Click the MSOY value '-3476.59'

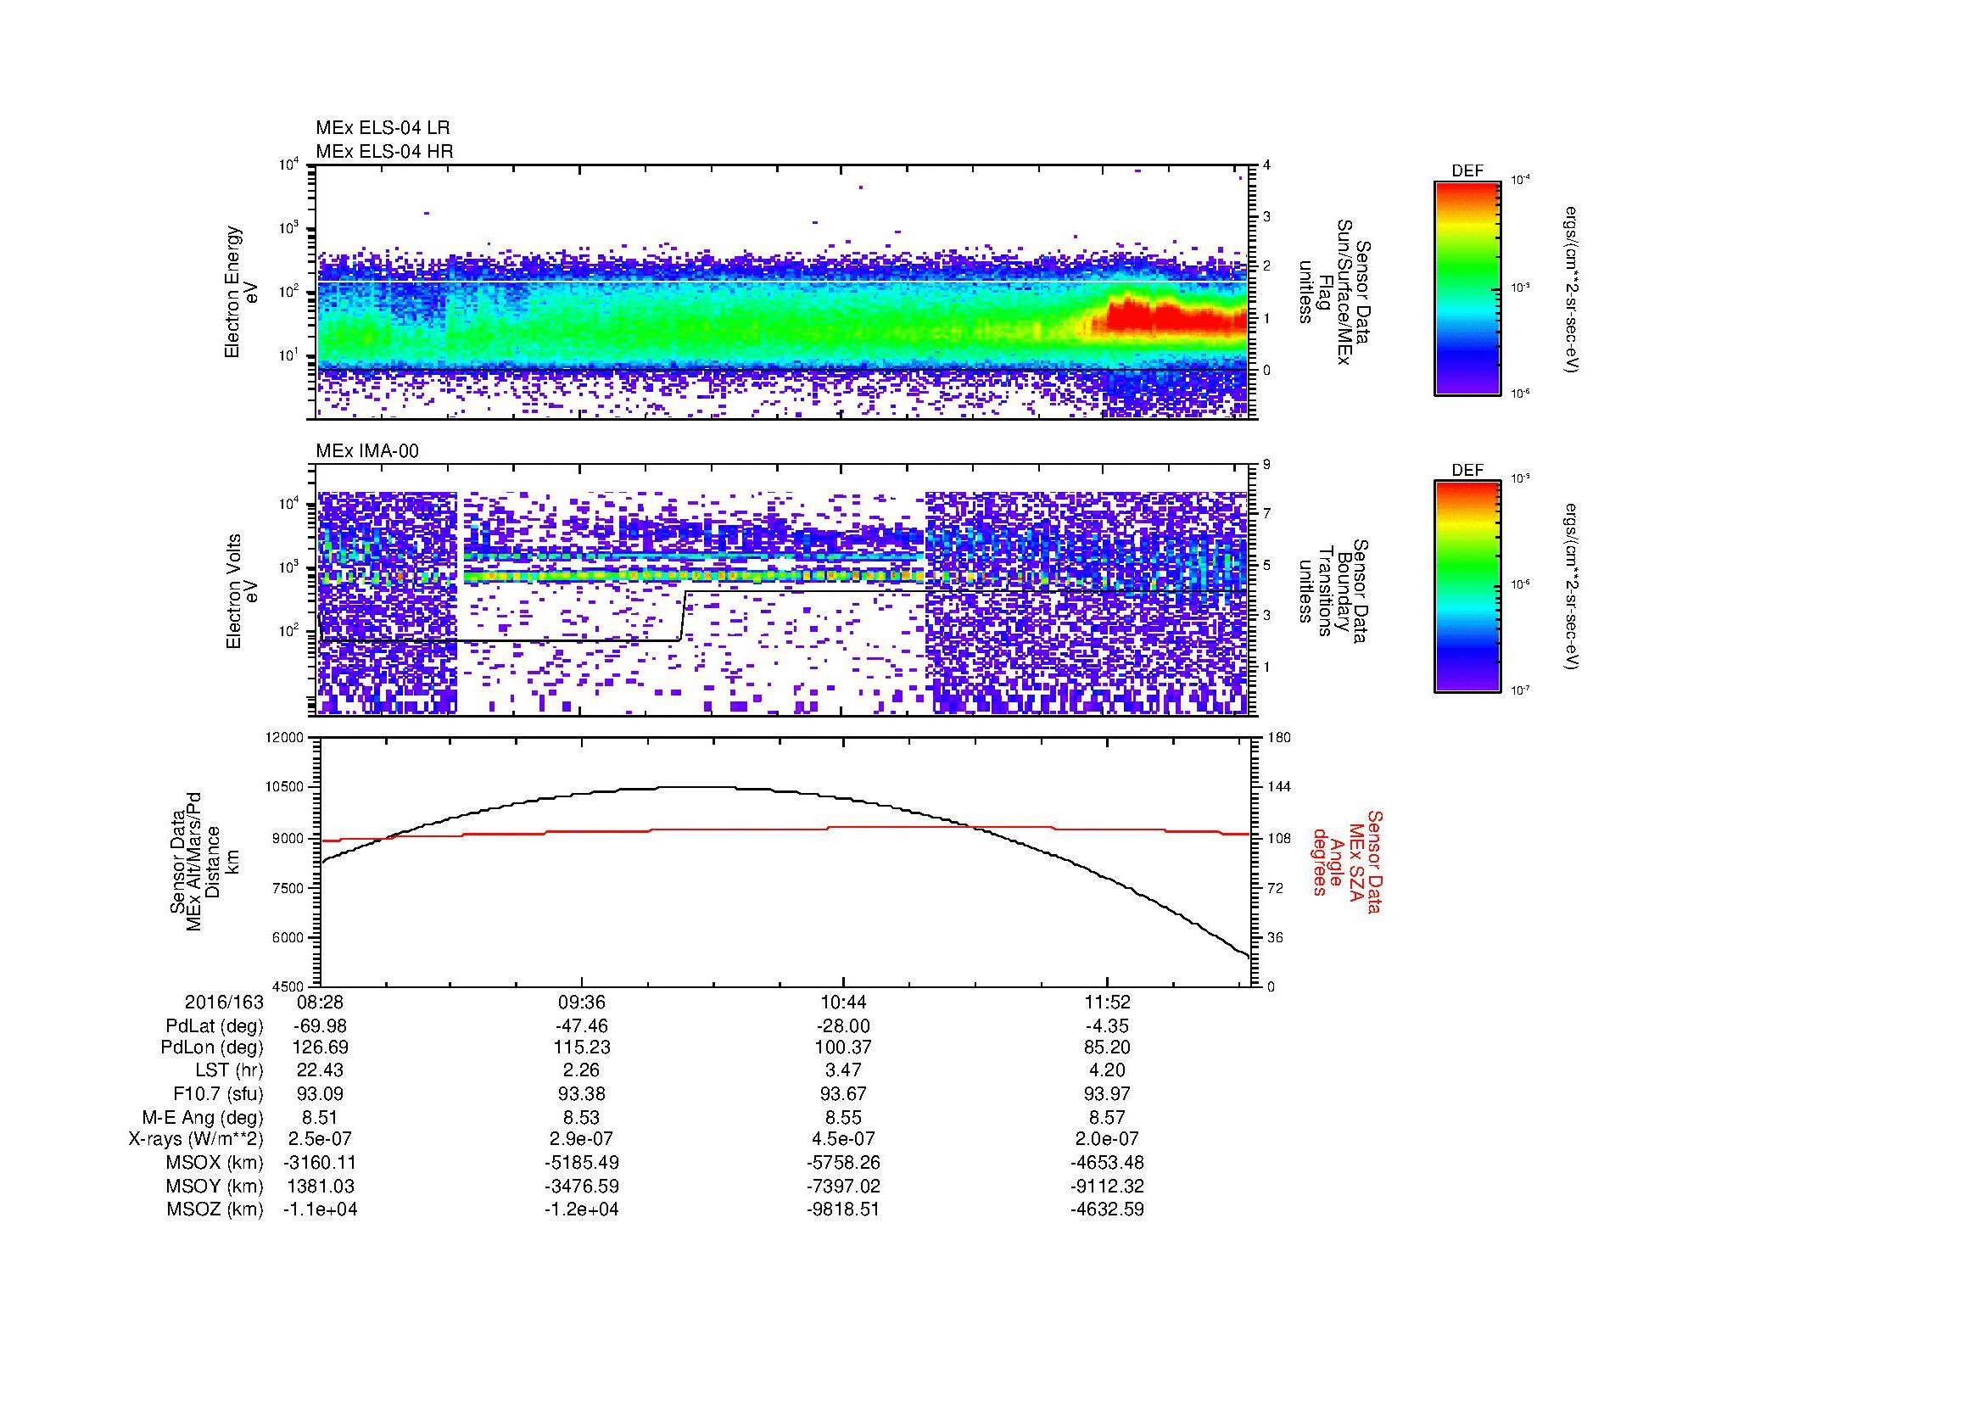(582, 1186)
